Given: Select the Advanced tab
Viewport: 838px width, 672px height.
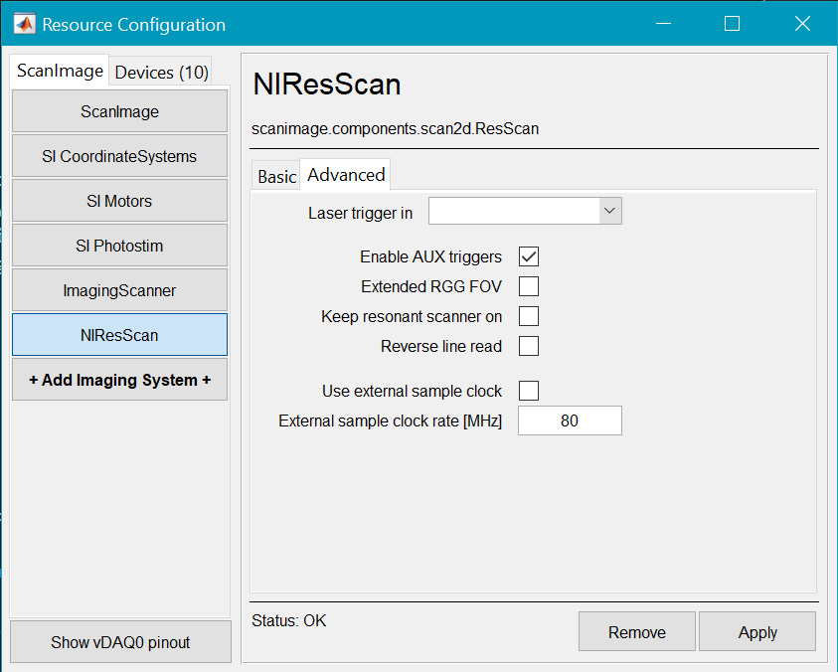Looking at the screenshot, I should 346,175.
